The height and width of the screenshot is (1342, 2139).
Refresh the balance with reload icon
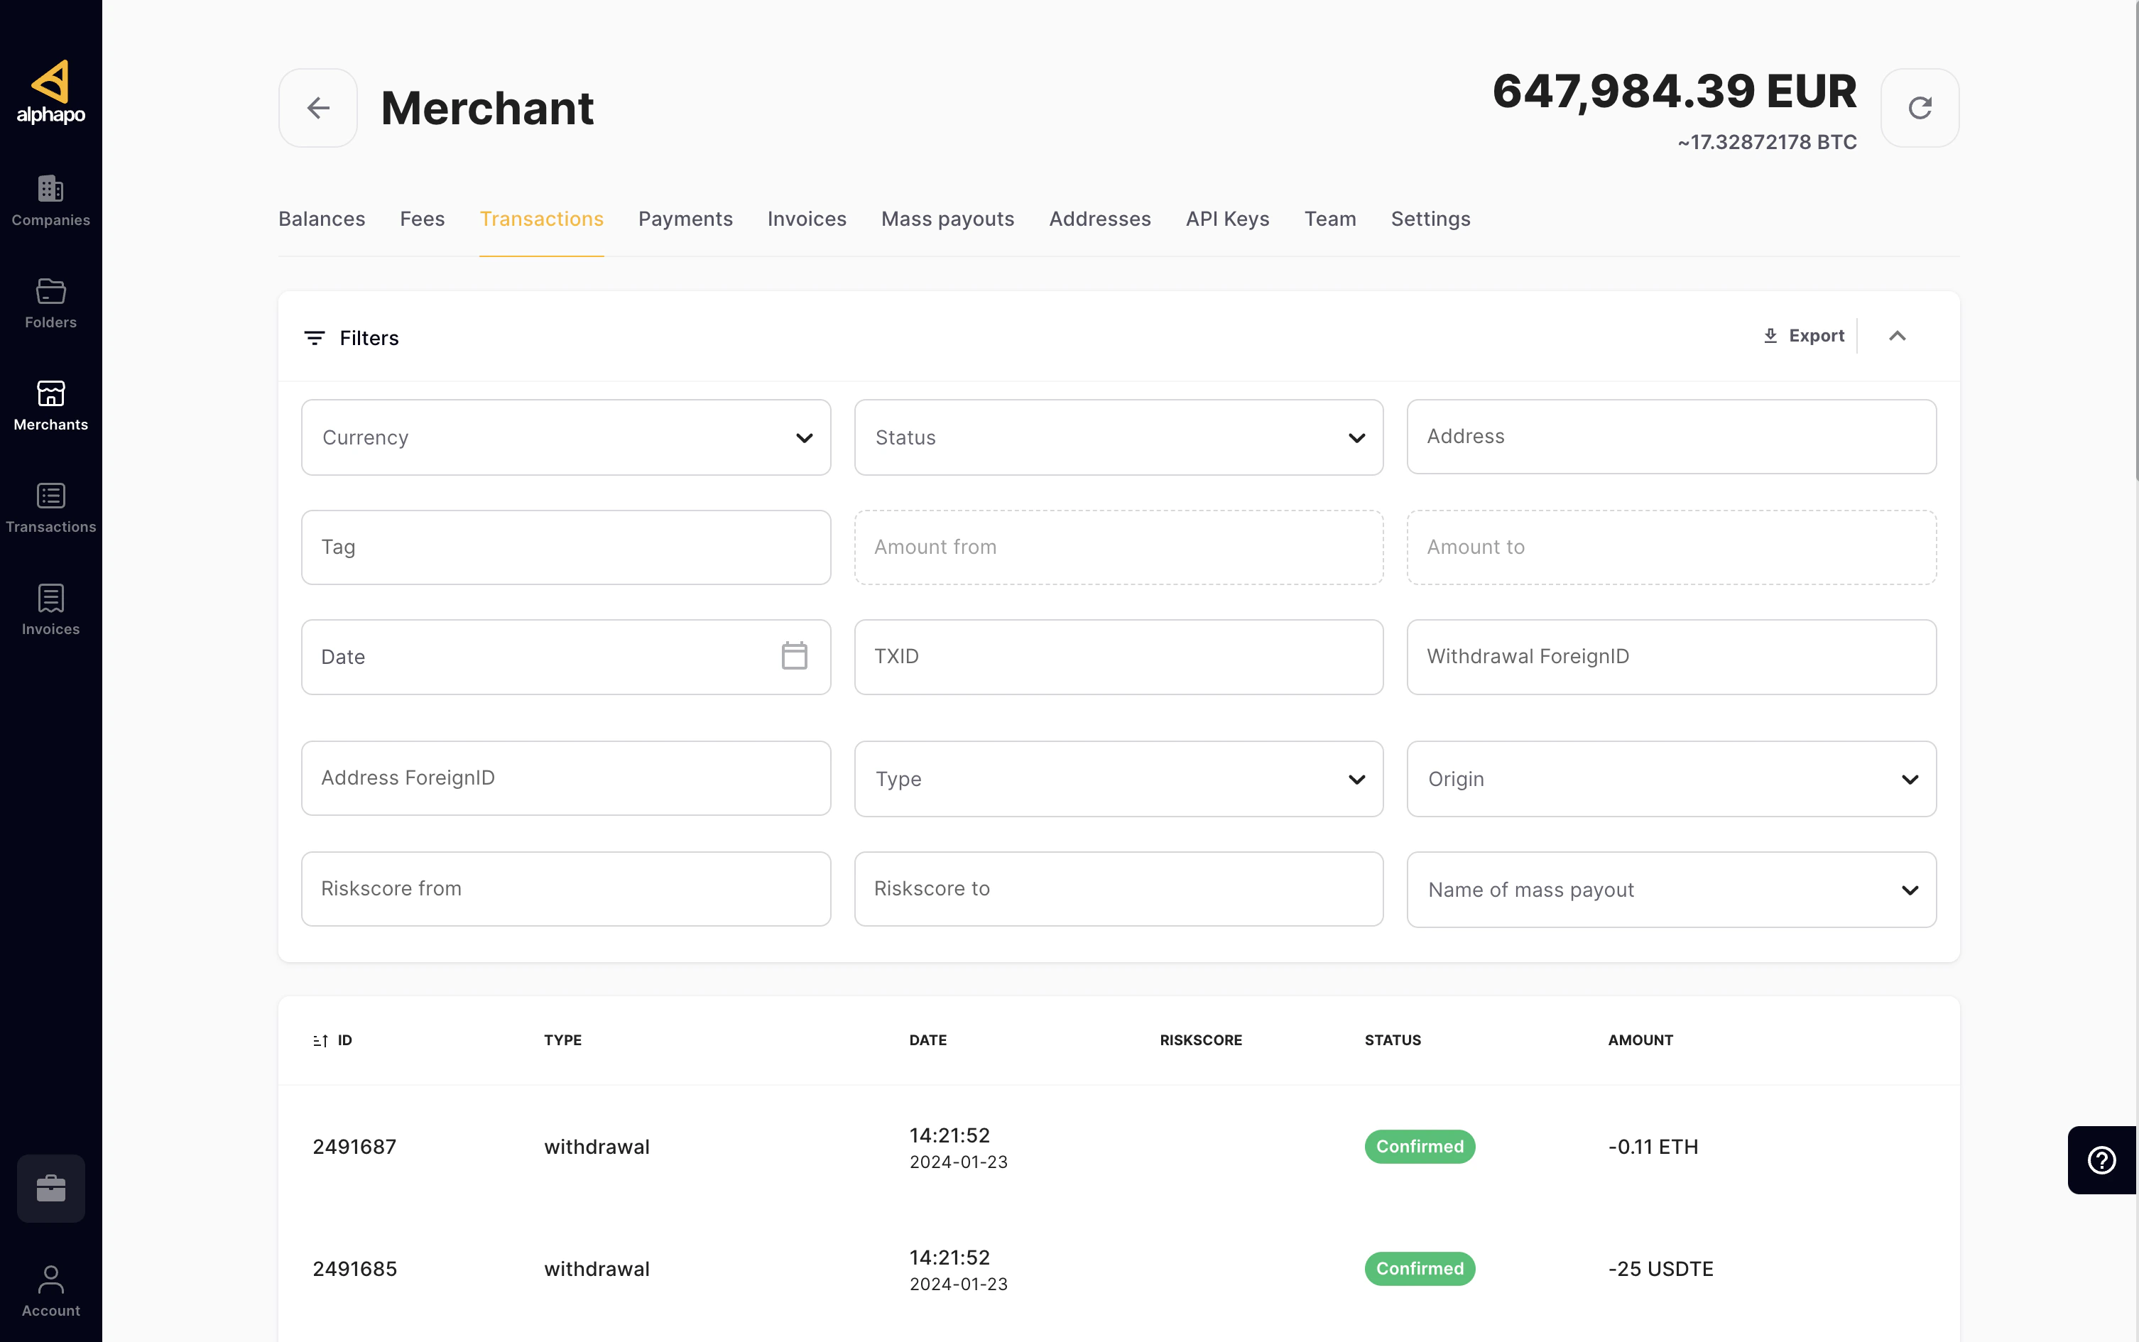[x=1920, y=108]
